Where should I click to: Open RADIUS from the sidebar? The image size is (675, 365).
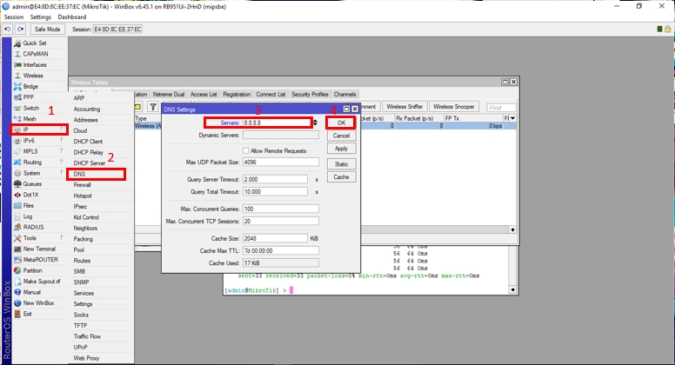40,227
